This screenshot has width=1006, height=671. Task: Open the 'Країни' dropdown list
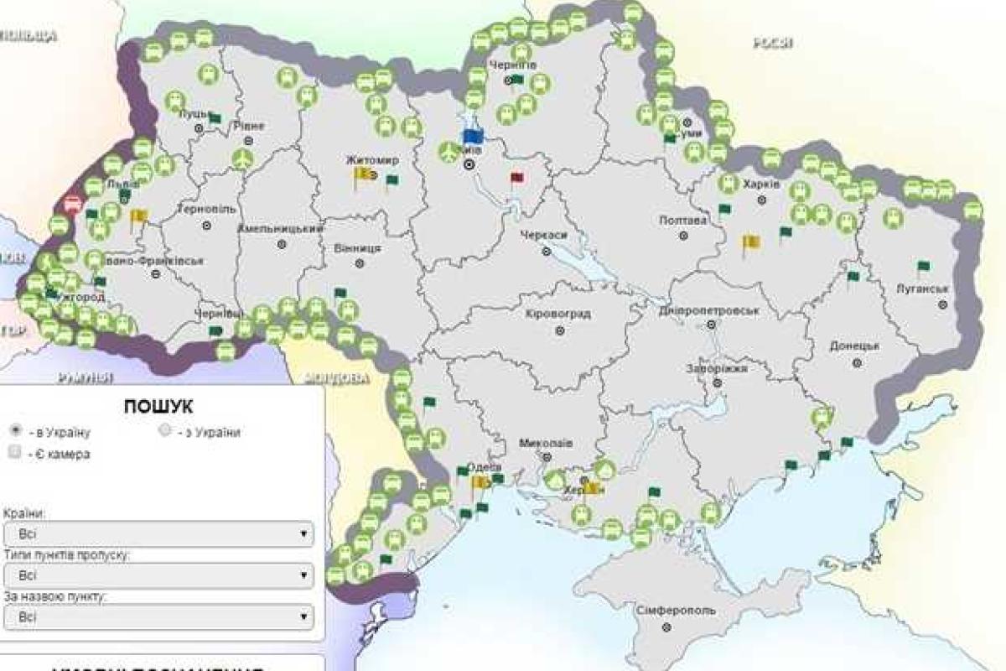coord(158,533)
